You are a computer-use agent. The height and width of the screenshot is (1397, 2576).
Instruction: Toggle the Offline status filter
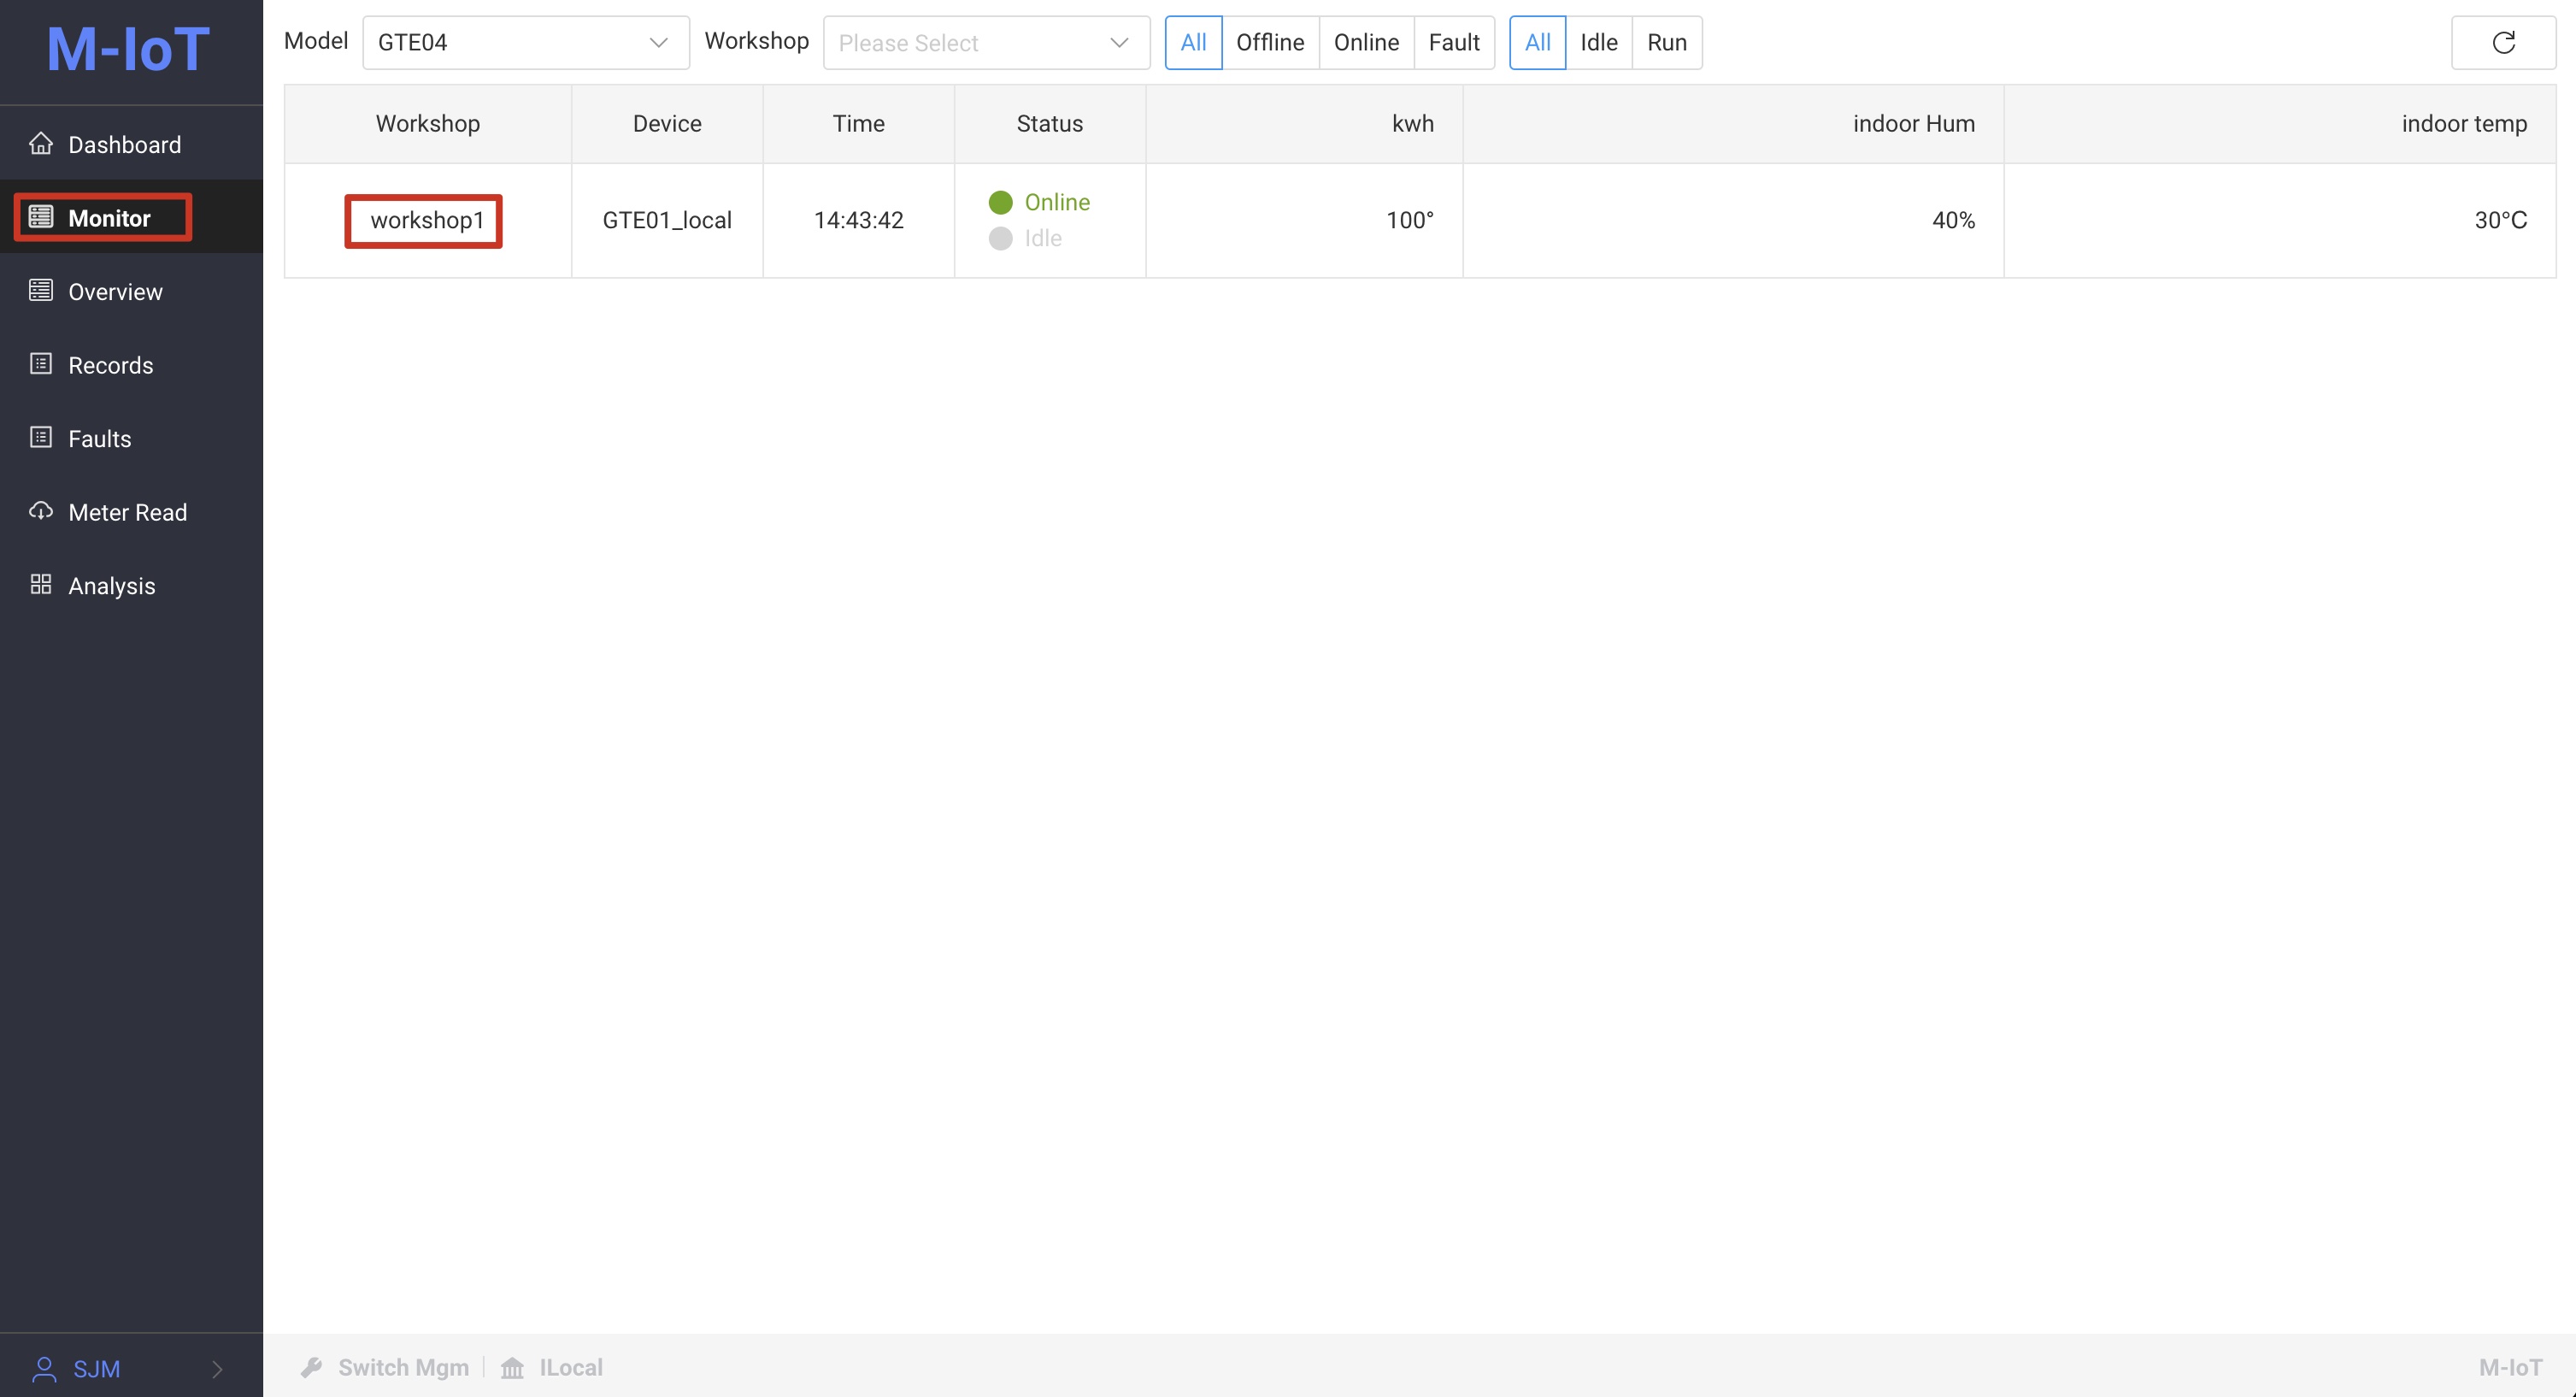(1269, 43)
